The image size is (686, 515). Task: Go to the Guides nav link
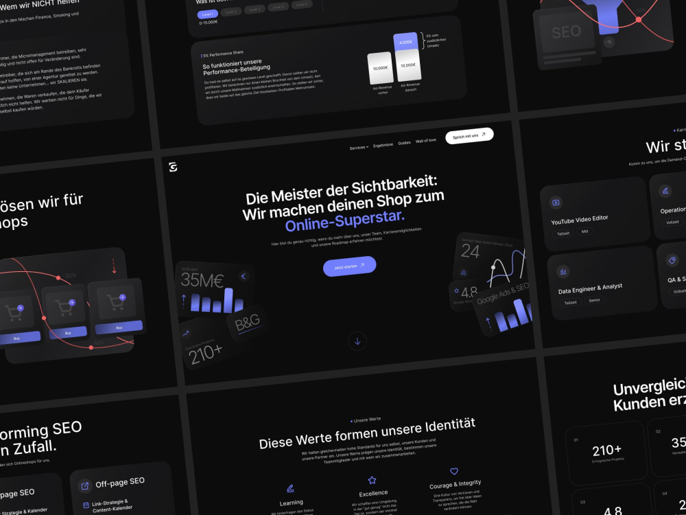[x=404, y=143]
